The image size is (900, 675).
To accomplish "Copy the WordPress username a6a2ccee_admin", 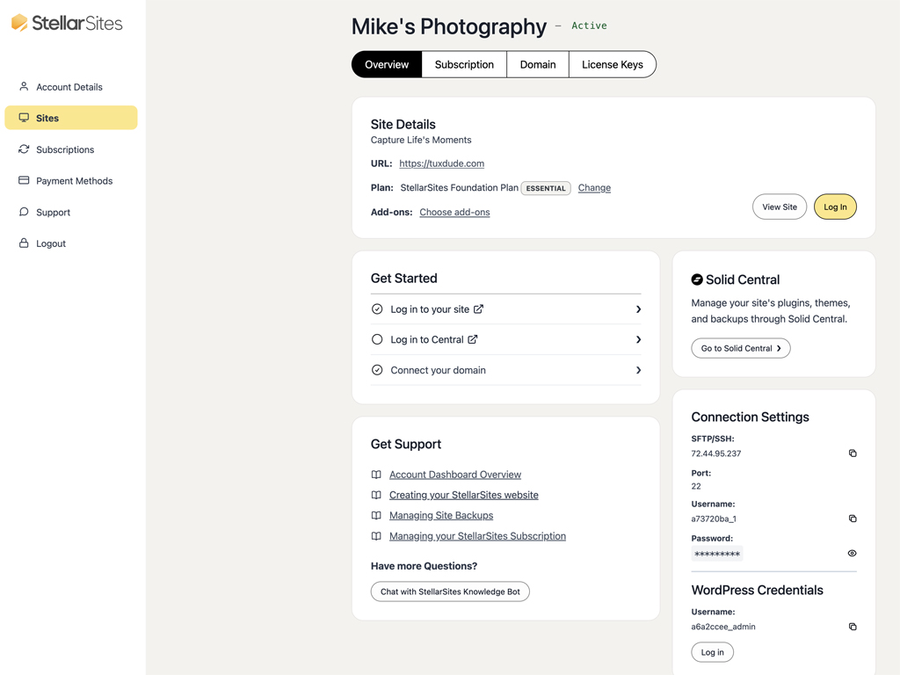I will click(x=853, y=627).
